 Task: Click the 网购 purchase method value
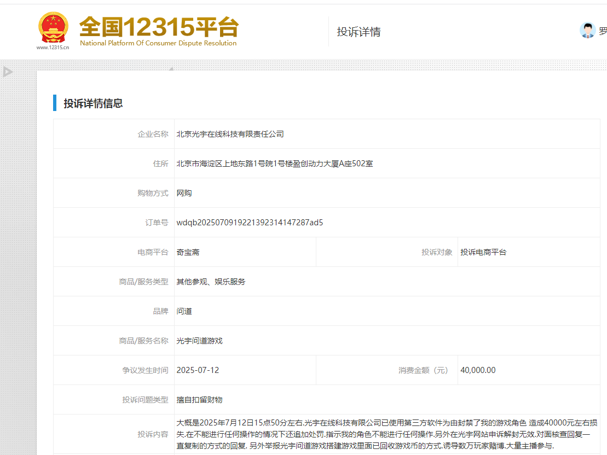(184, 193)
